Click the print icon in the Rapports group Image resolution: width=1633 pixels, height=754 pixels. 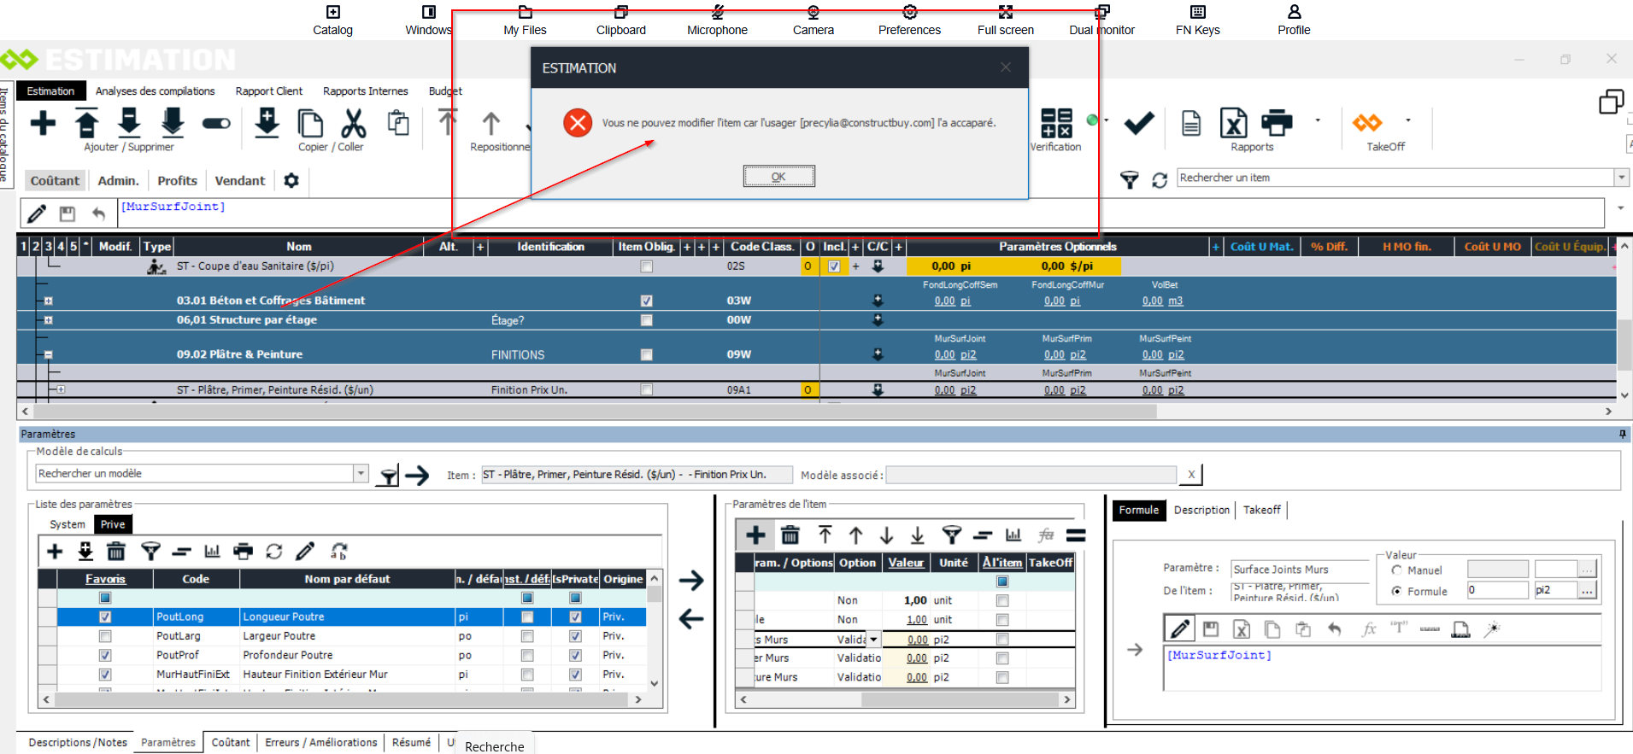(1277, 123)
